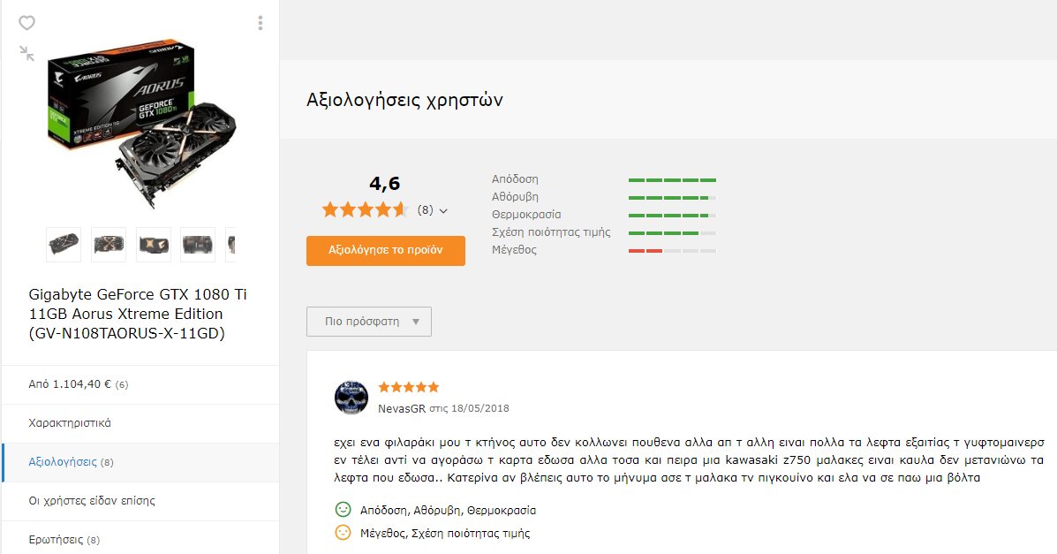The image size is (1057, 554).
Task: Collapse the product image with arrows icon
Action: click(x=27, y=53)
